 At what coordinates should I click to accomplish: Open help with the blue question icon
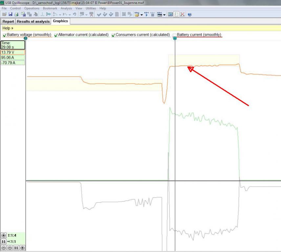click(x=190, y=14)
